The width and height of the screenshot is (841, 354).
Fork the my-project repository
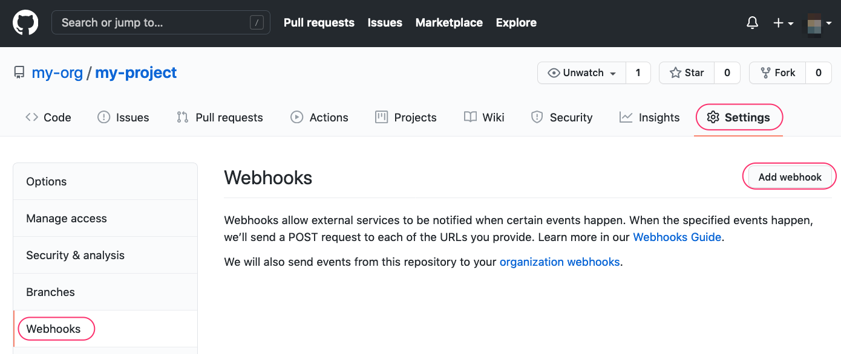[777, 73]
